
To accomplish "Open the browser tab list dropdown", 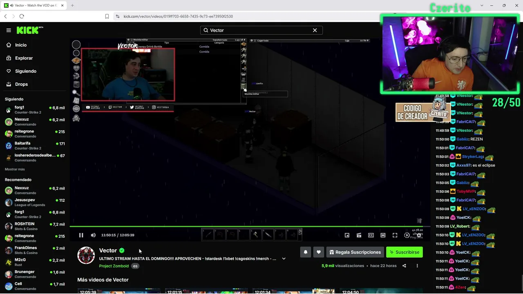I will 482,5.
